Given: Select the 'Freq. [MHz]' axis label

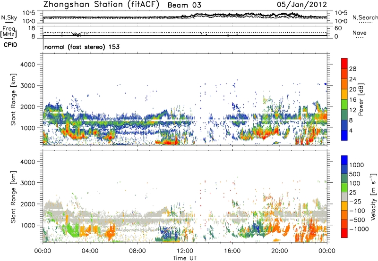Looking at the screenshot, I should pyautogui.click(x=9, y=32).
